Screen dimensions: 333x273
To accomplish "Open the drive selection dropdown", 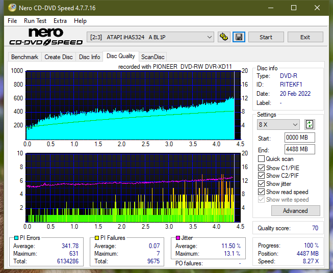I will [150, 37].
